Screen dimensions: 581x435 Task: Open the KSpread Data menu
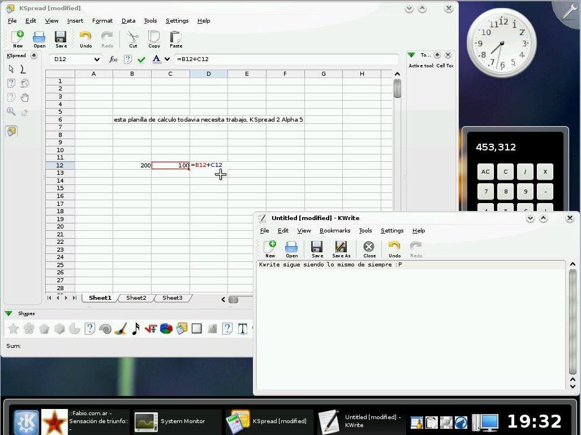click(x=128, y=21)
